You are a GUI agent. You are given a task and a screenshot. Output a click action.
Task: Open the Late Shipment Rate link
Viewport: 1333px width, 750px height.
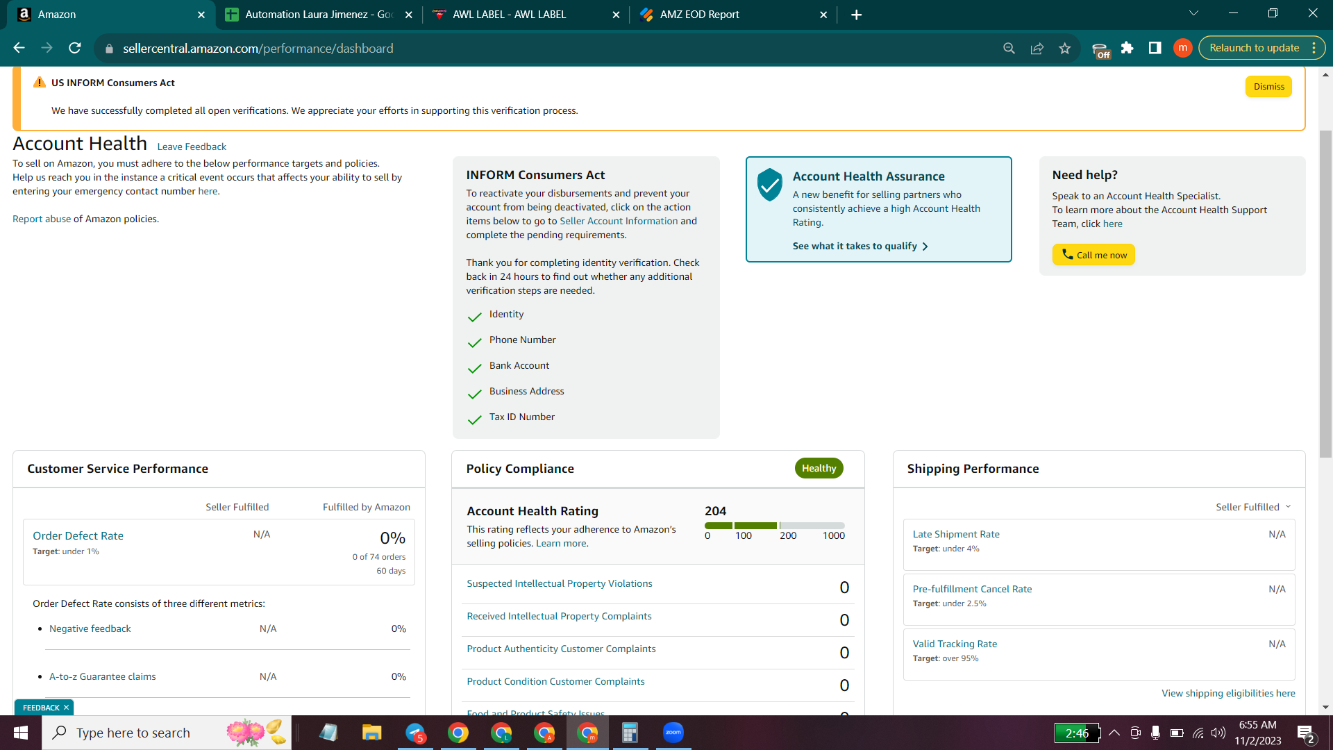(956, 534)
